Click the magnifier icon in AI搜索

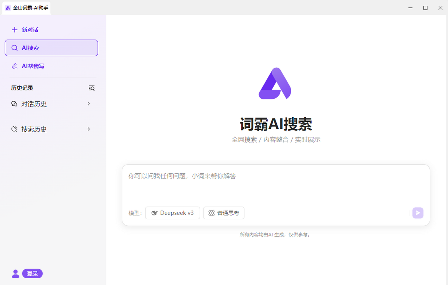pos(15,48)
